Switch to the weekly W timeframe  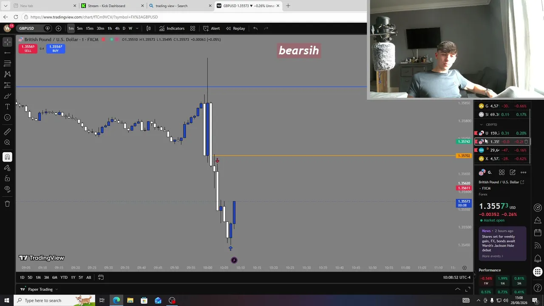(130, 28)
